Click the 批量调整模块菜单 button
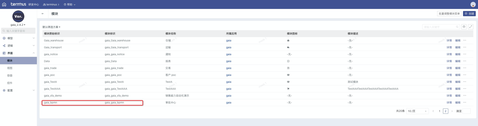This screenshot has width=478, height=126. tap(449, 14)
